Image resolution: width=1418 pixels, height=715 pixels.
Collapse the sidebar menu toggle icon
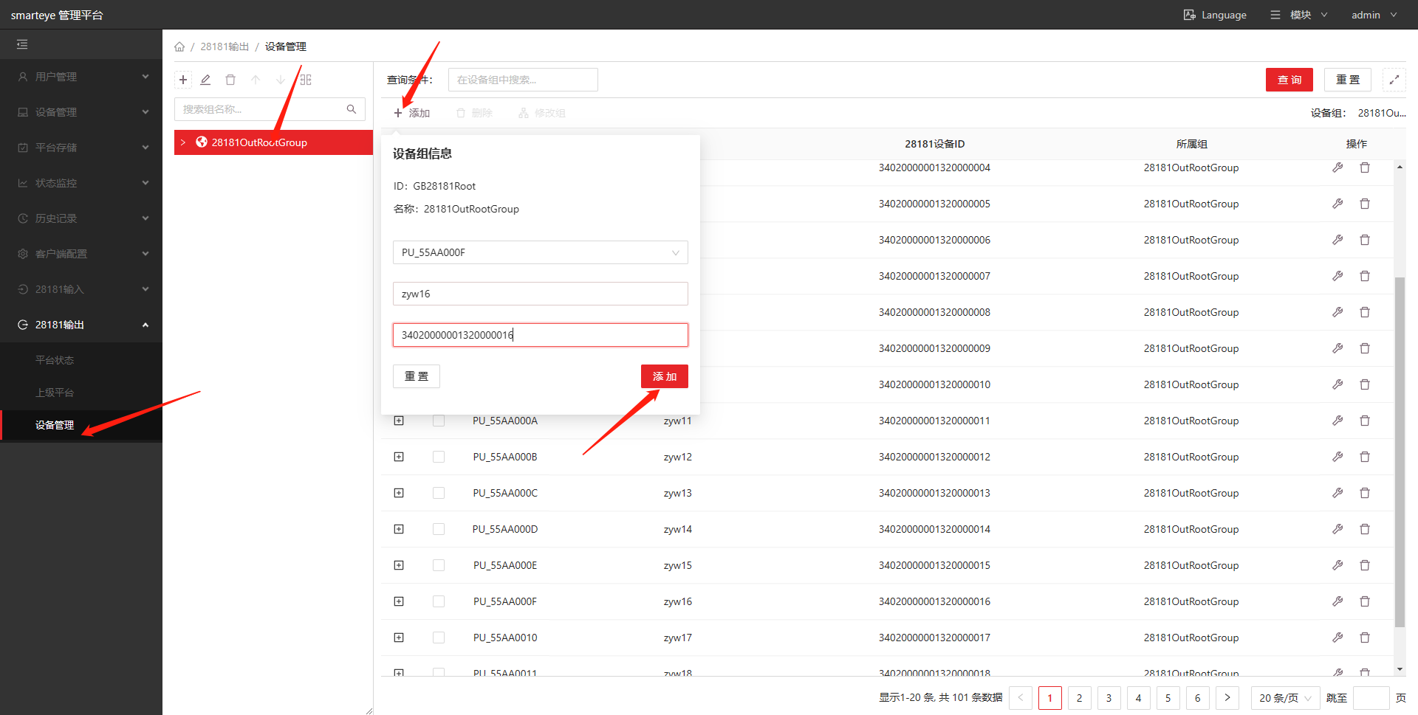[22, 44]
